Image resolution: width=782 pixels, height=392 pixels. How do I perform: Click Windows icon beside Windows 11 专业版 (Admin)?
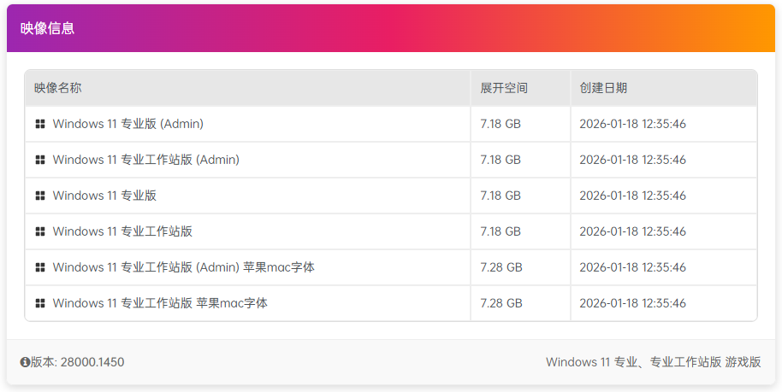tap(40, 124)
